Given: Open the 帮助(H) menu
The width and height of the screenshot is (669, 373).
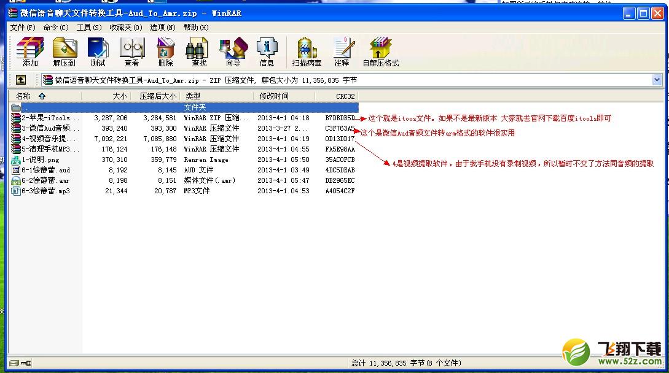Looking at the screenshot, I should [196, 27].
